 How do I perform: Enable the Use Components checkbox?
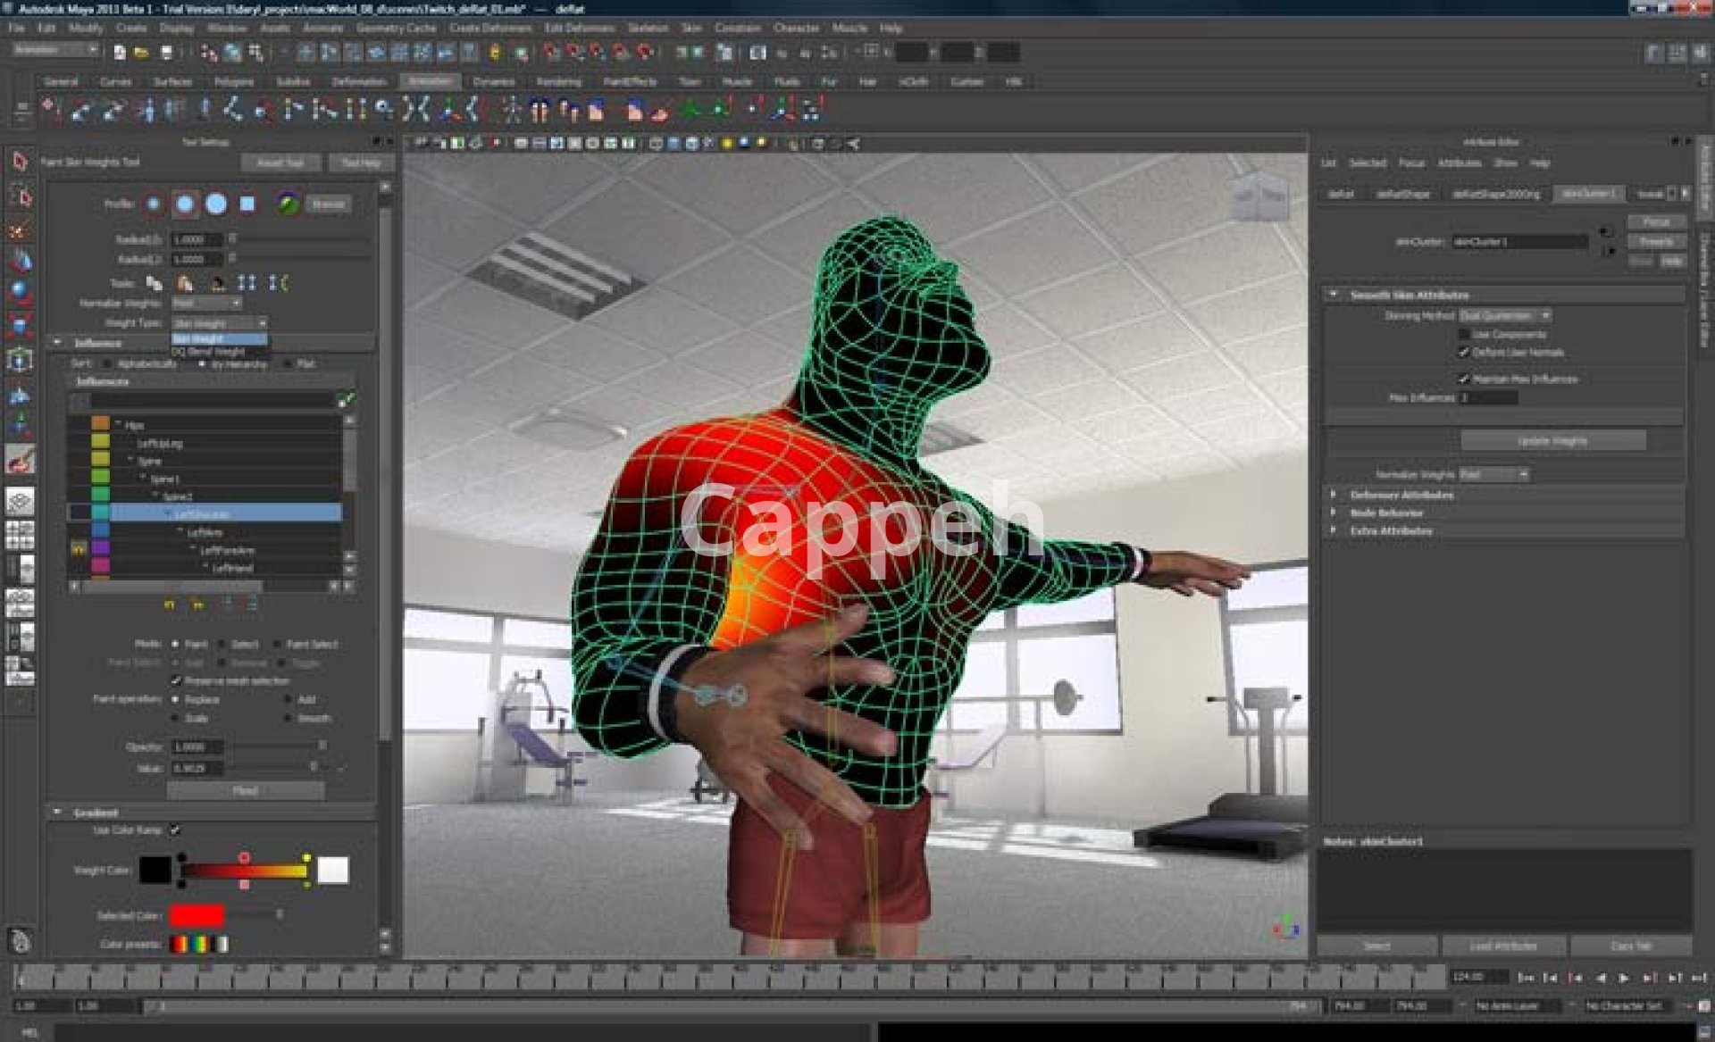(1464, 335)
